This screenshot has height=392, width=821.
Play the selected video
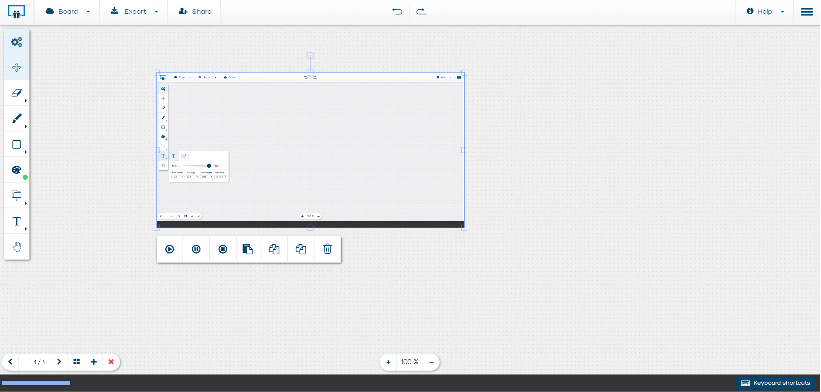tap(170, 249)
